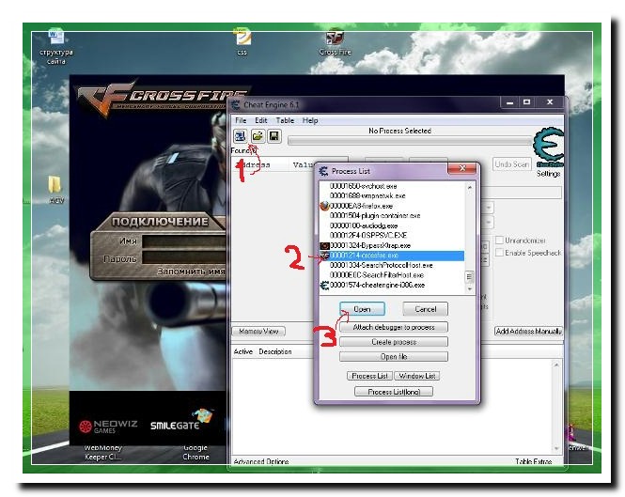Open the структура сайта Word document icon

pyautogui.click(x=55, y=46)
